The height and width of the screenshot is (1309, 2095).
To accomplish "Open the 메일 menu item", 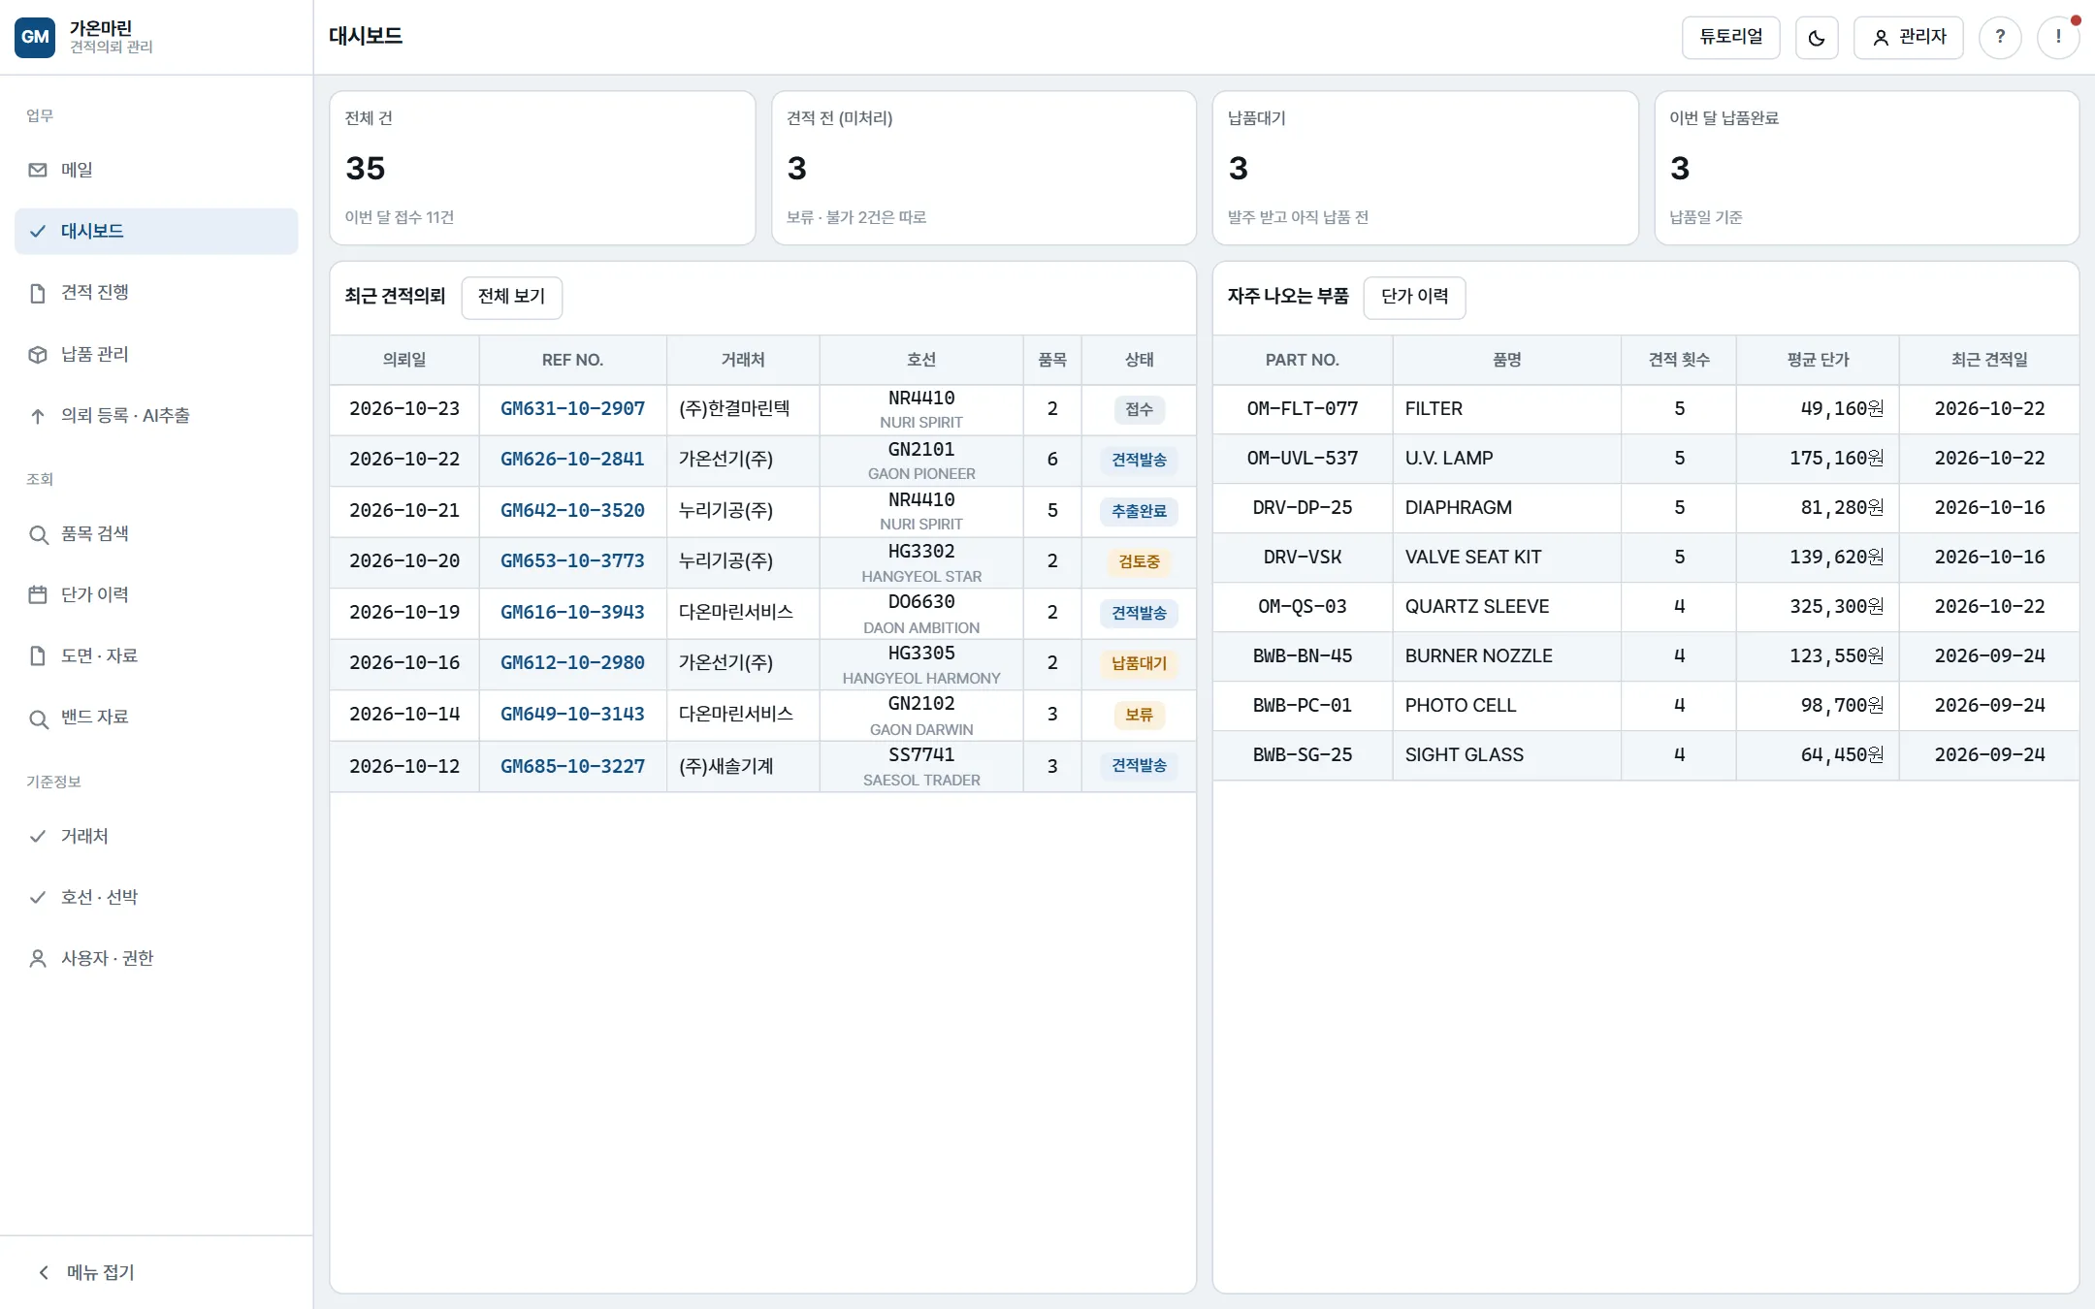I will tap(156, 170).
